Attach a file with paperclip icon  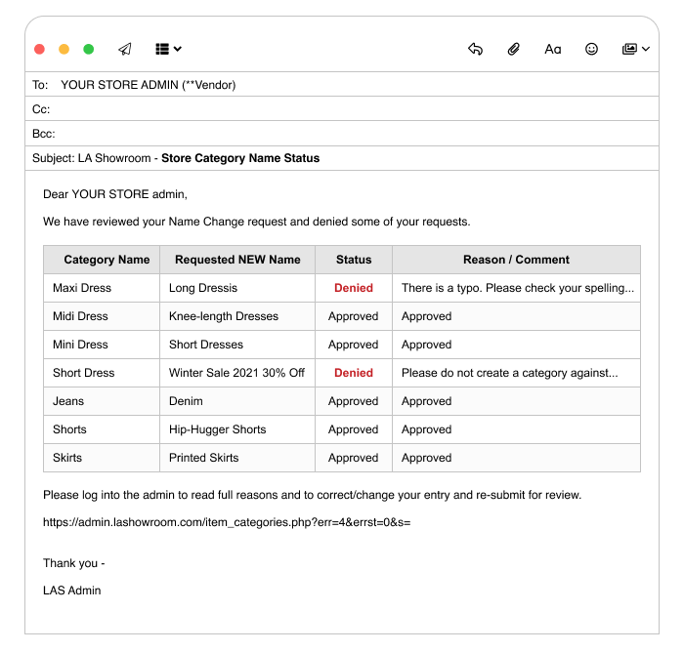tap(513, 49)
